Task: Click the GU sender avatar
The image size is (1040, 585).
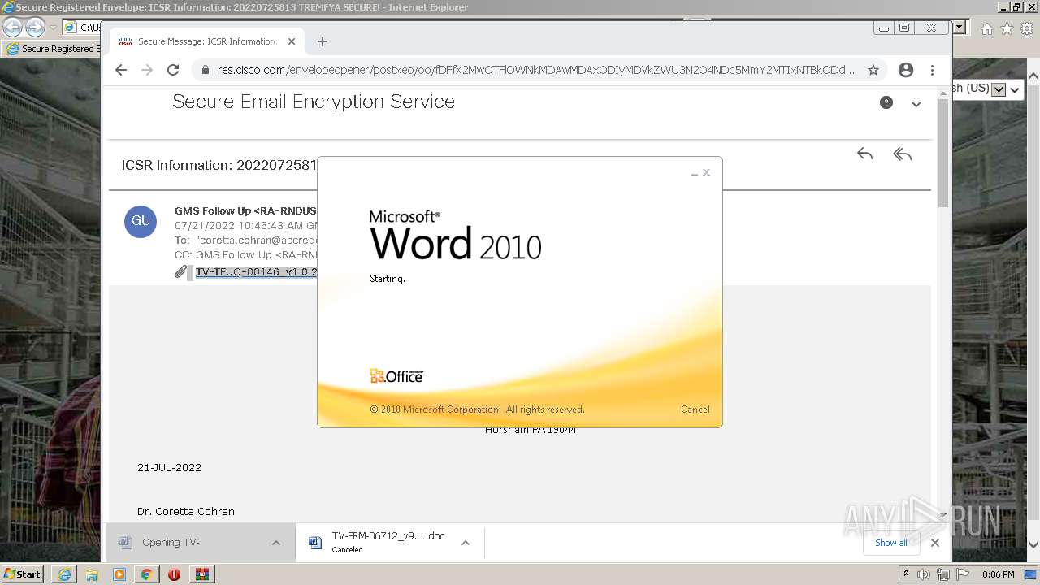Action: tap(141, 221)
